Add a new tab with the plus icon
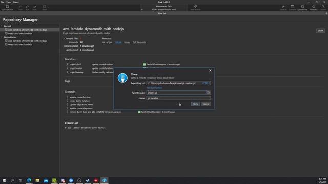This screenshot has width=328, height=184. pos(326,13)
